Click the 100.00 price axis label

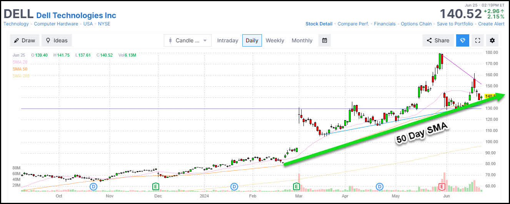[492, 142]
